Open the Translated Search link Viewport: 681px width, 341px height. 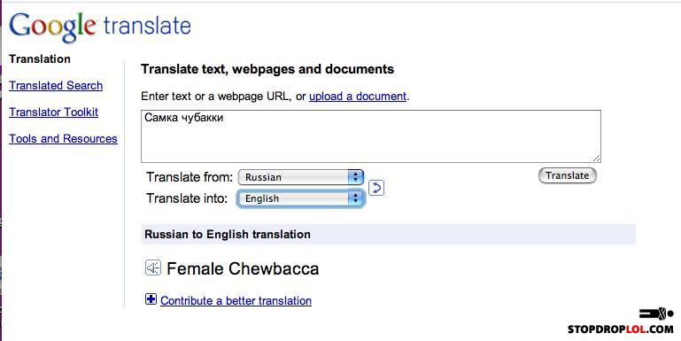[56, 86]
